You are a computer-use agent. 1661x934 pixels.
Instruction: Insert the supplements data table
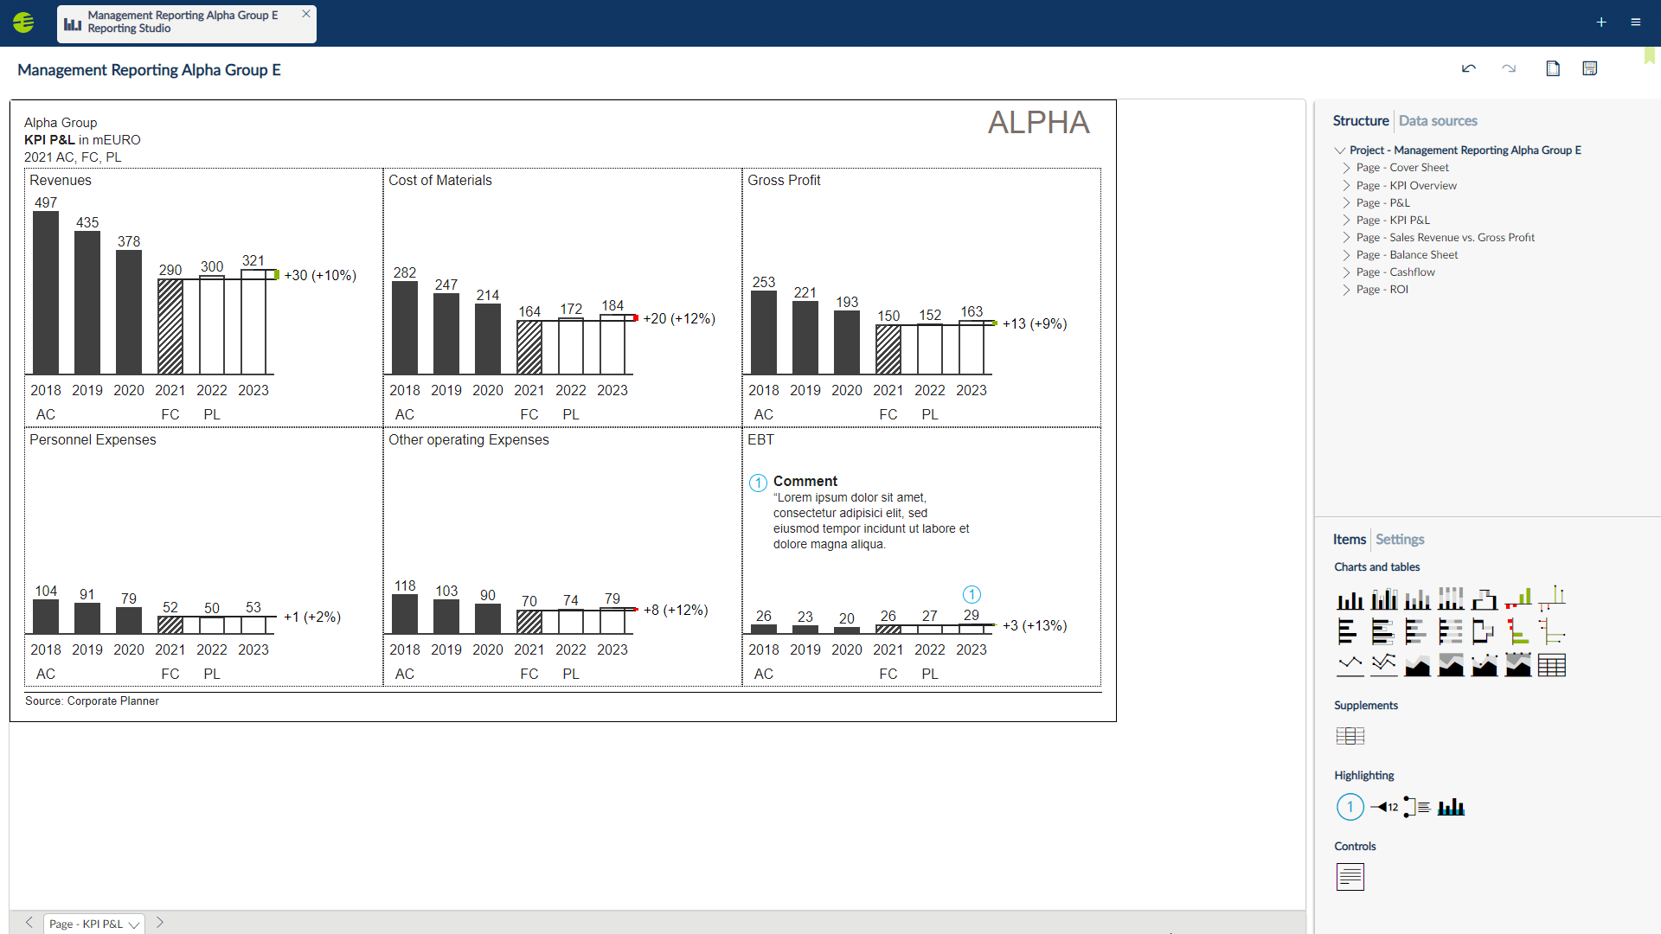1350,736
